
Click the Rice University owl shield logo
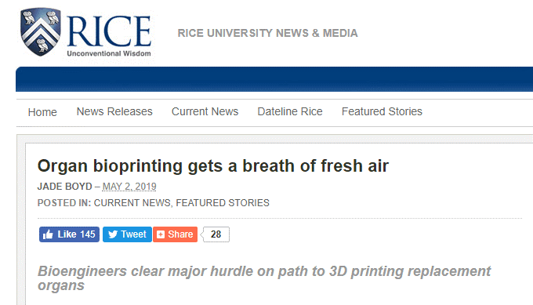point(41,31)
